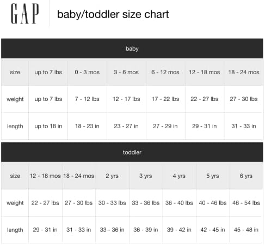The image size is (265, 245).
Task: Click the 3 - 6 mos size cell
Action: tap(126, 72)
